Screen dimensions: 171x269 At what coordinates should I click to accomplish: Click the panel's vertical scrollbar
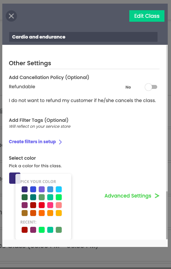tap(167, 215)
